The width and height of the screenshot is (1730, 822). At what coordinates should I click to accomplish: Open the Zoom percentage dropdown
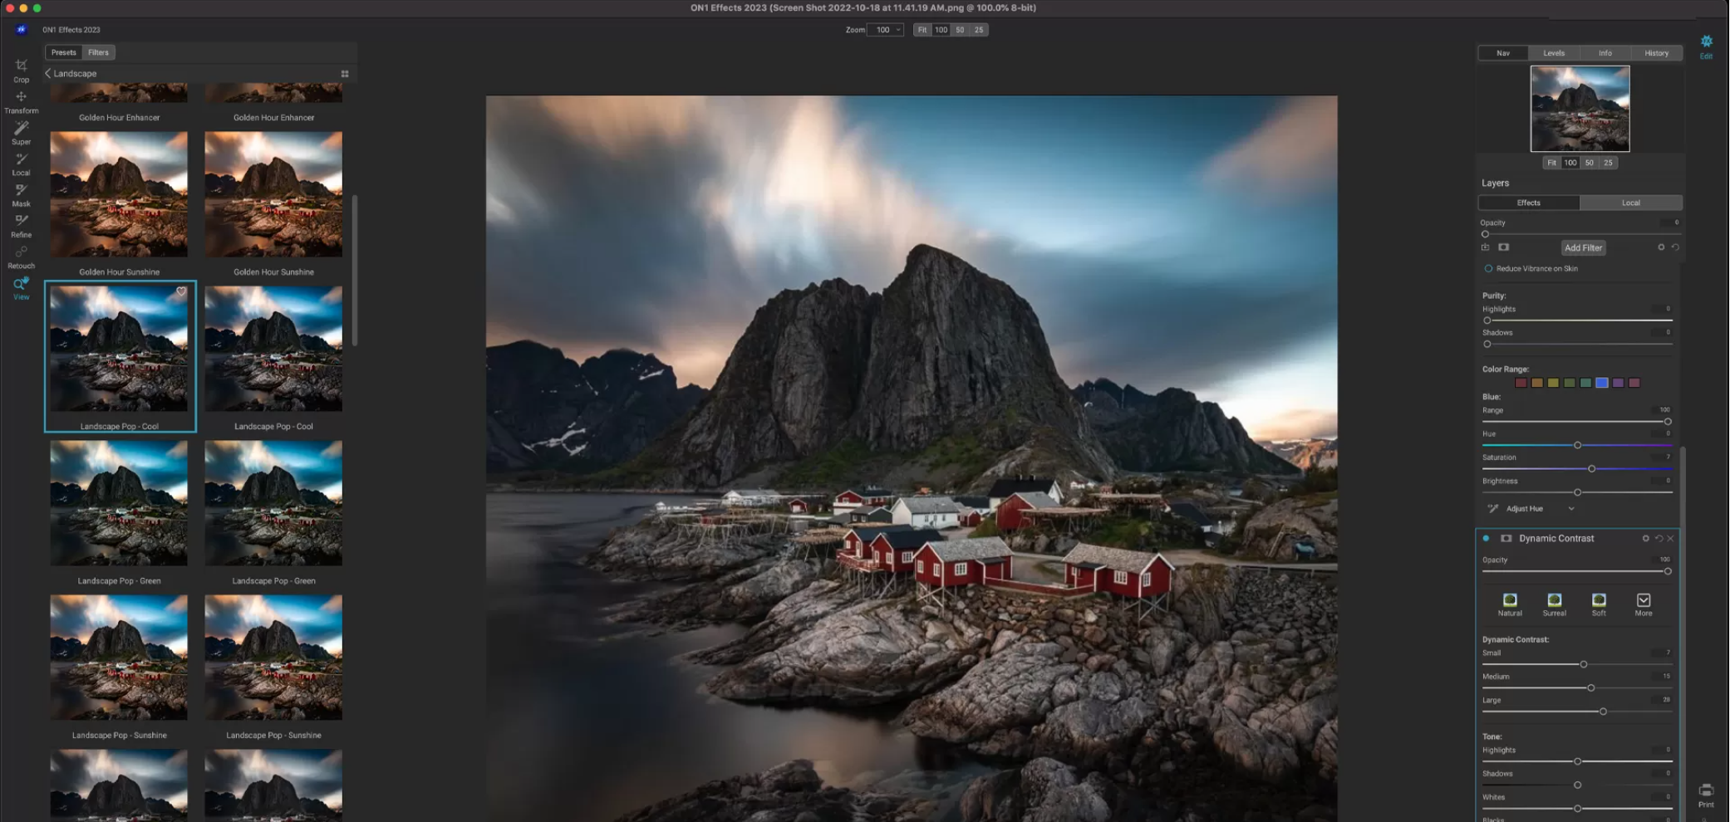click(x=885, y=30)
